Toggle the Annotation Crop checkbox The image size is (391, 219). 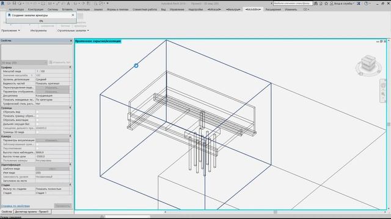(x=37, y=120)
